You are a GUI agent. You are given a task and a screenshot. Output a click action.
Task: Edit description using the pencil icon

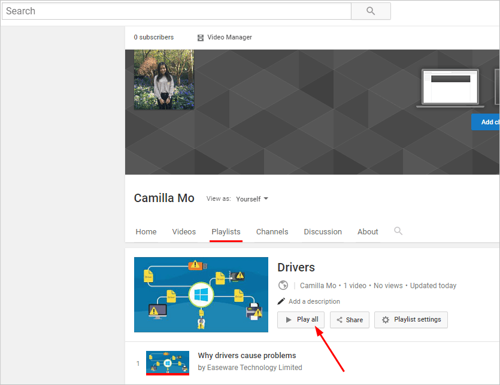click(x=281, y=301)
